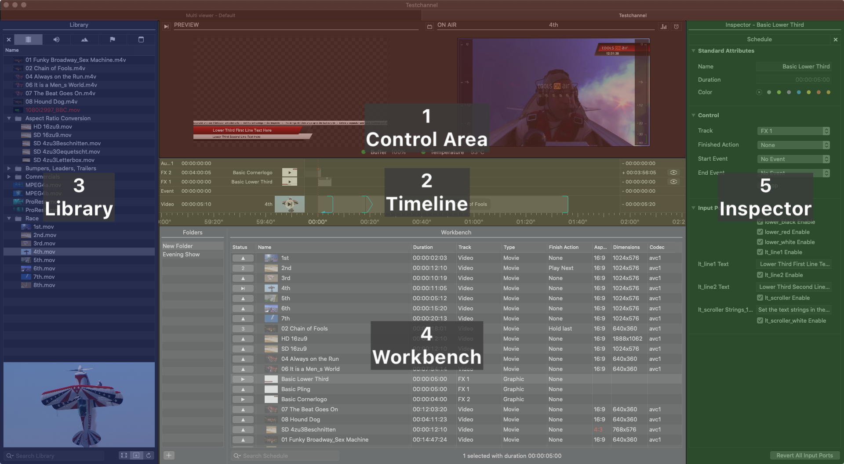Collapse the Control section in Inspector

pyautogui.click(x=694, y=115)
